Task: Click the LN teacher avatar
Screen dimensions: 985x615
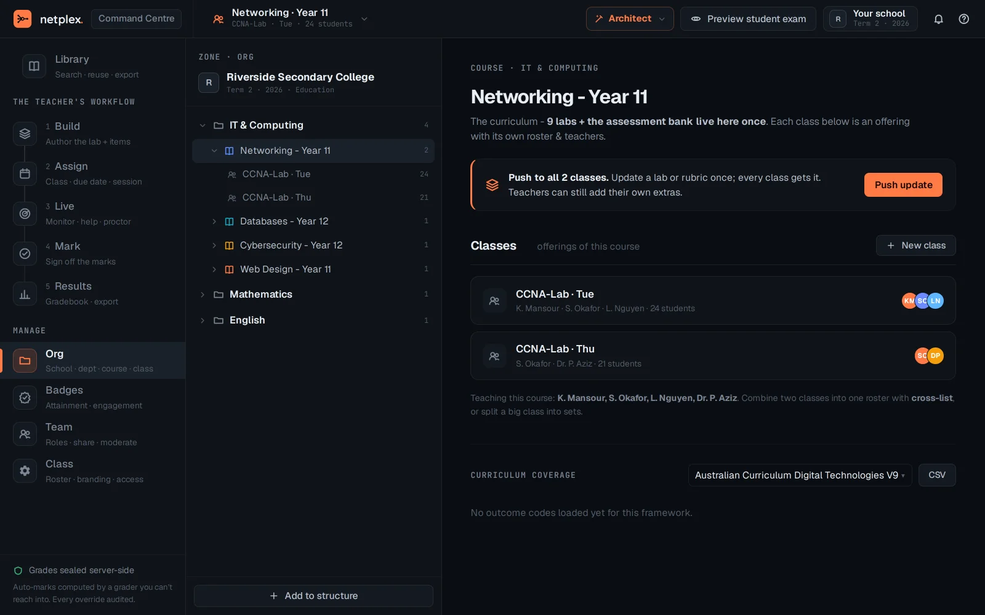Action: pos(936,301)
